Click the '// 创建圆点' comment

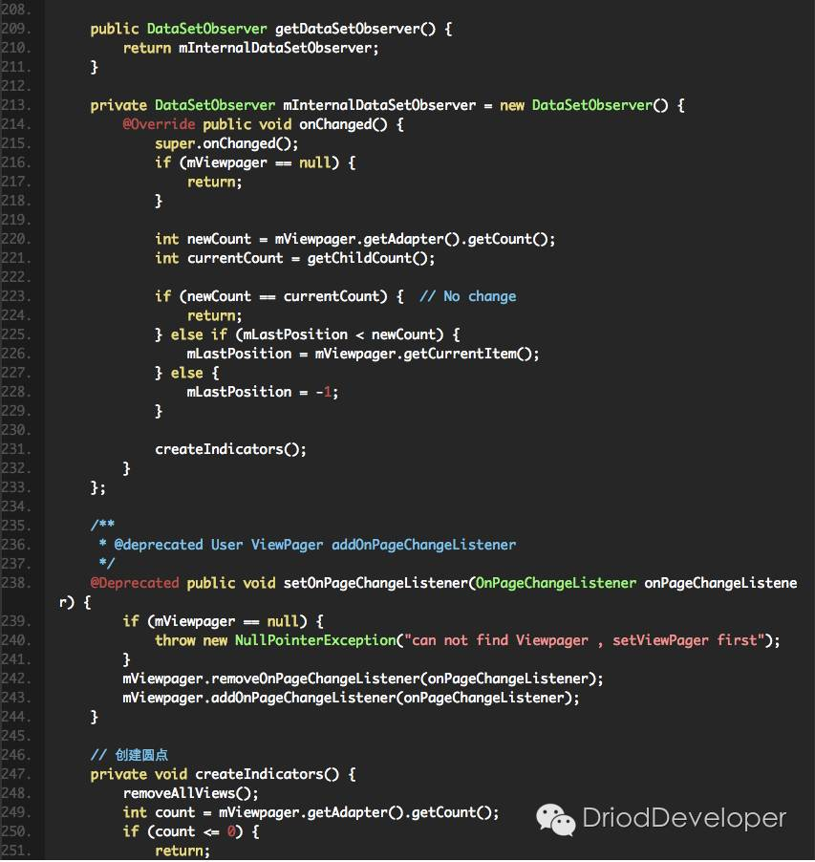point(129,755)
